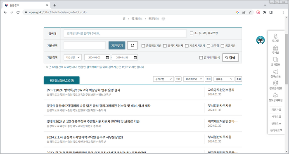Click 사이트맵 in the right sidebar
This screenshot has width=289, height=154.
point(276,116)
